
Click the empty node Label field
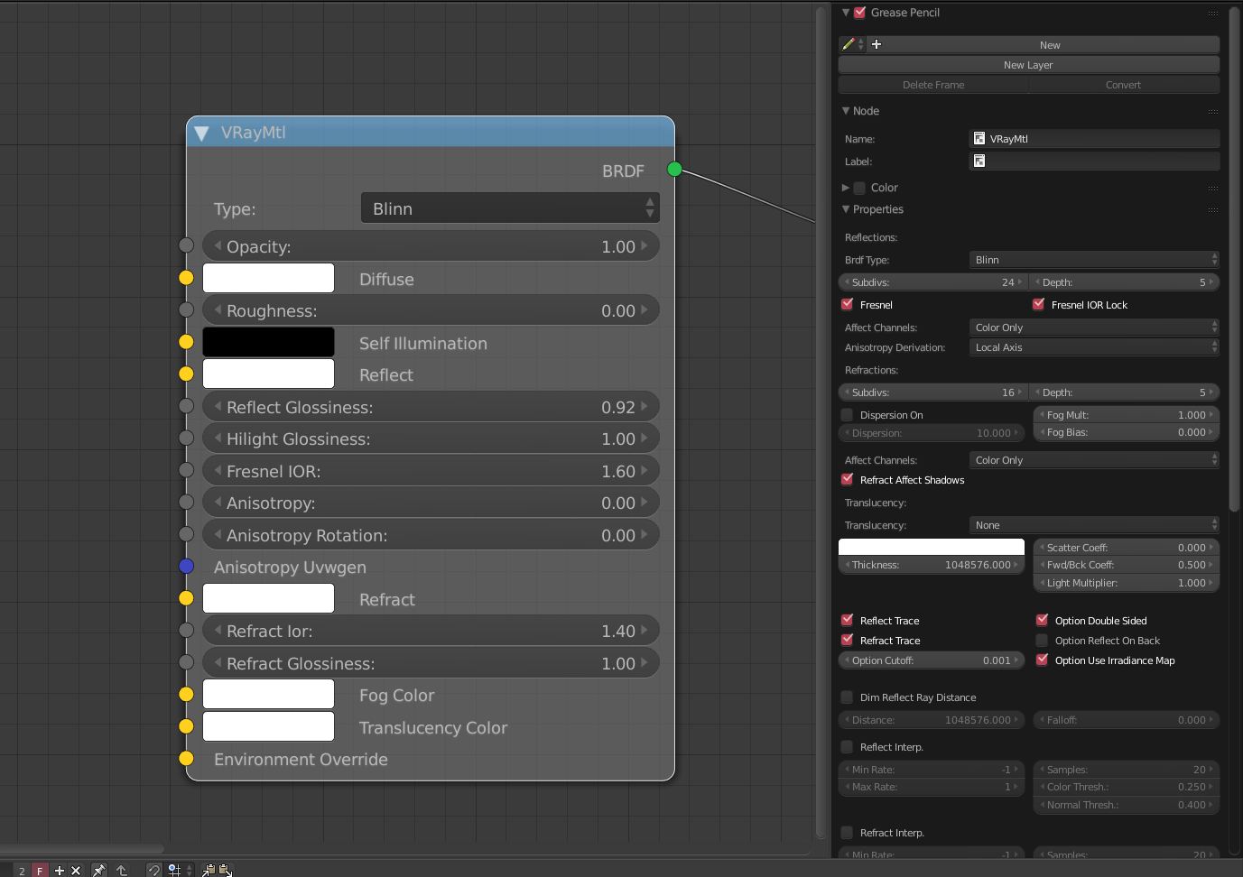tap(1094, 162)
